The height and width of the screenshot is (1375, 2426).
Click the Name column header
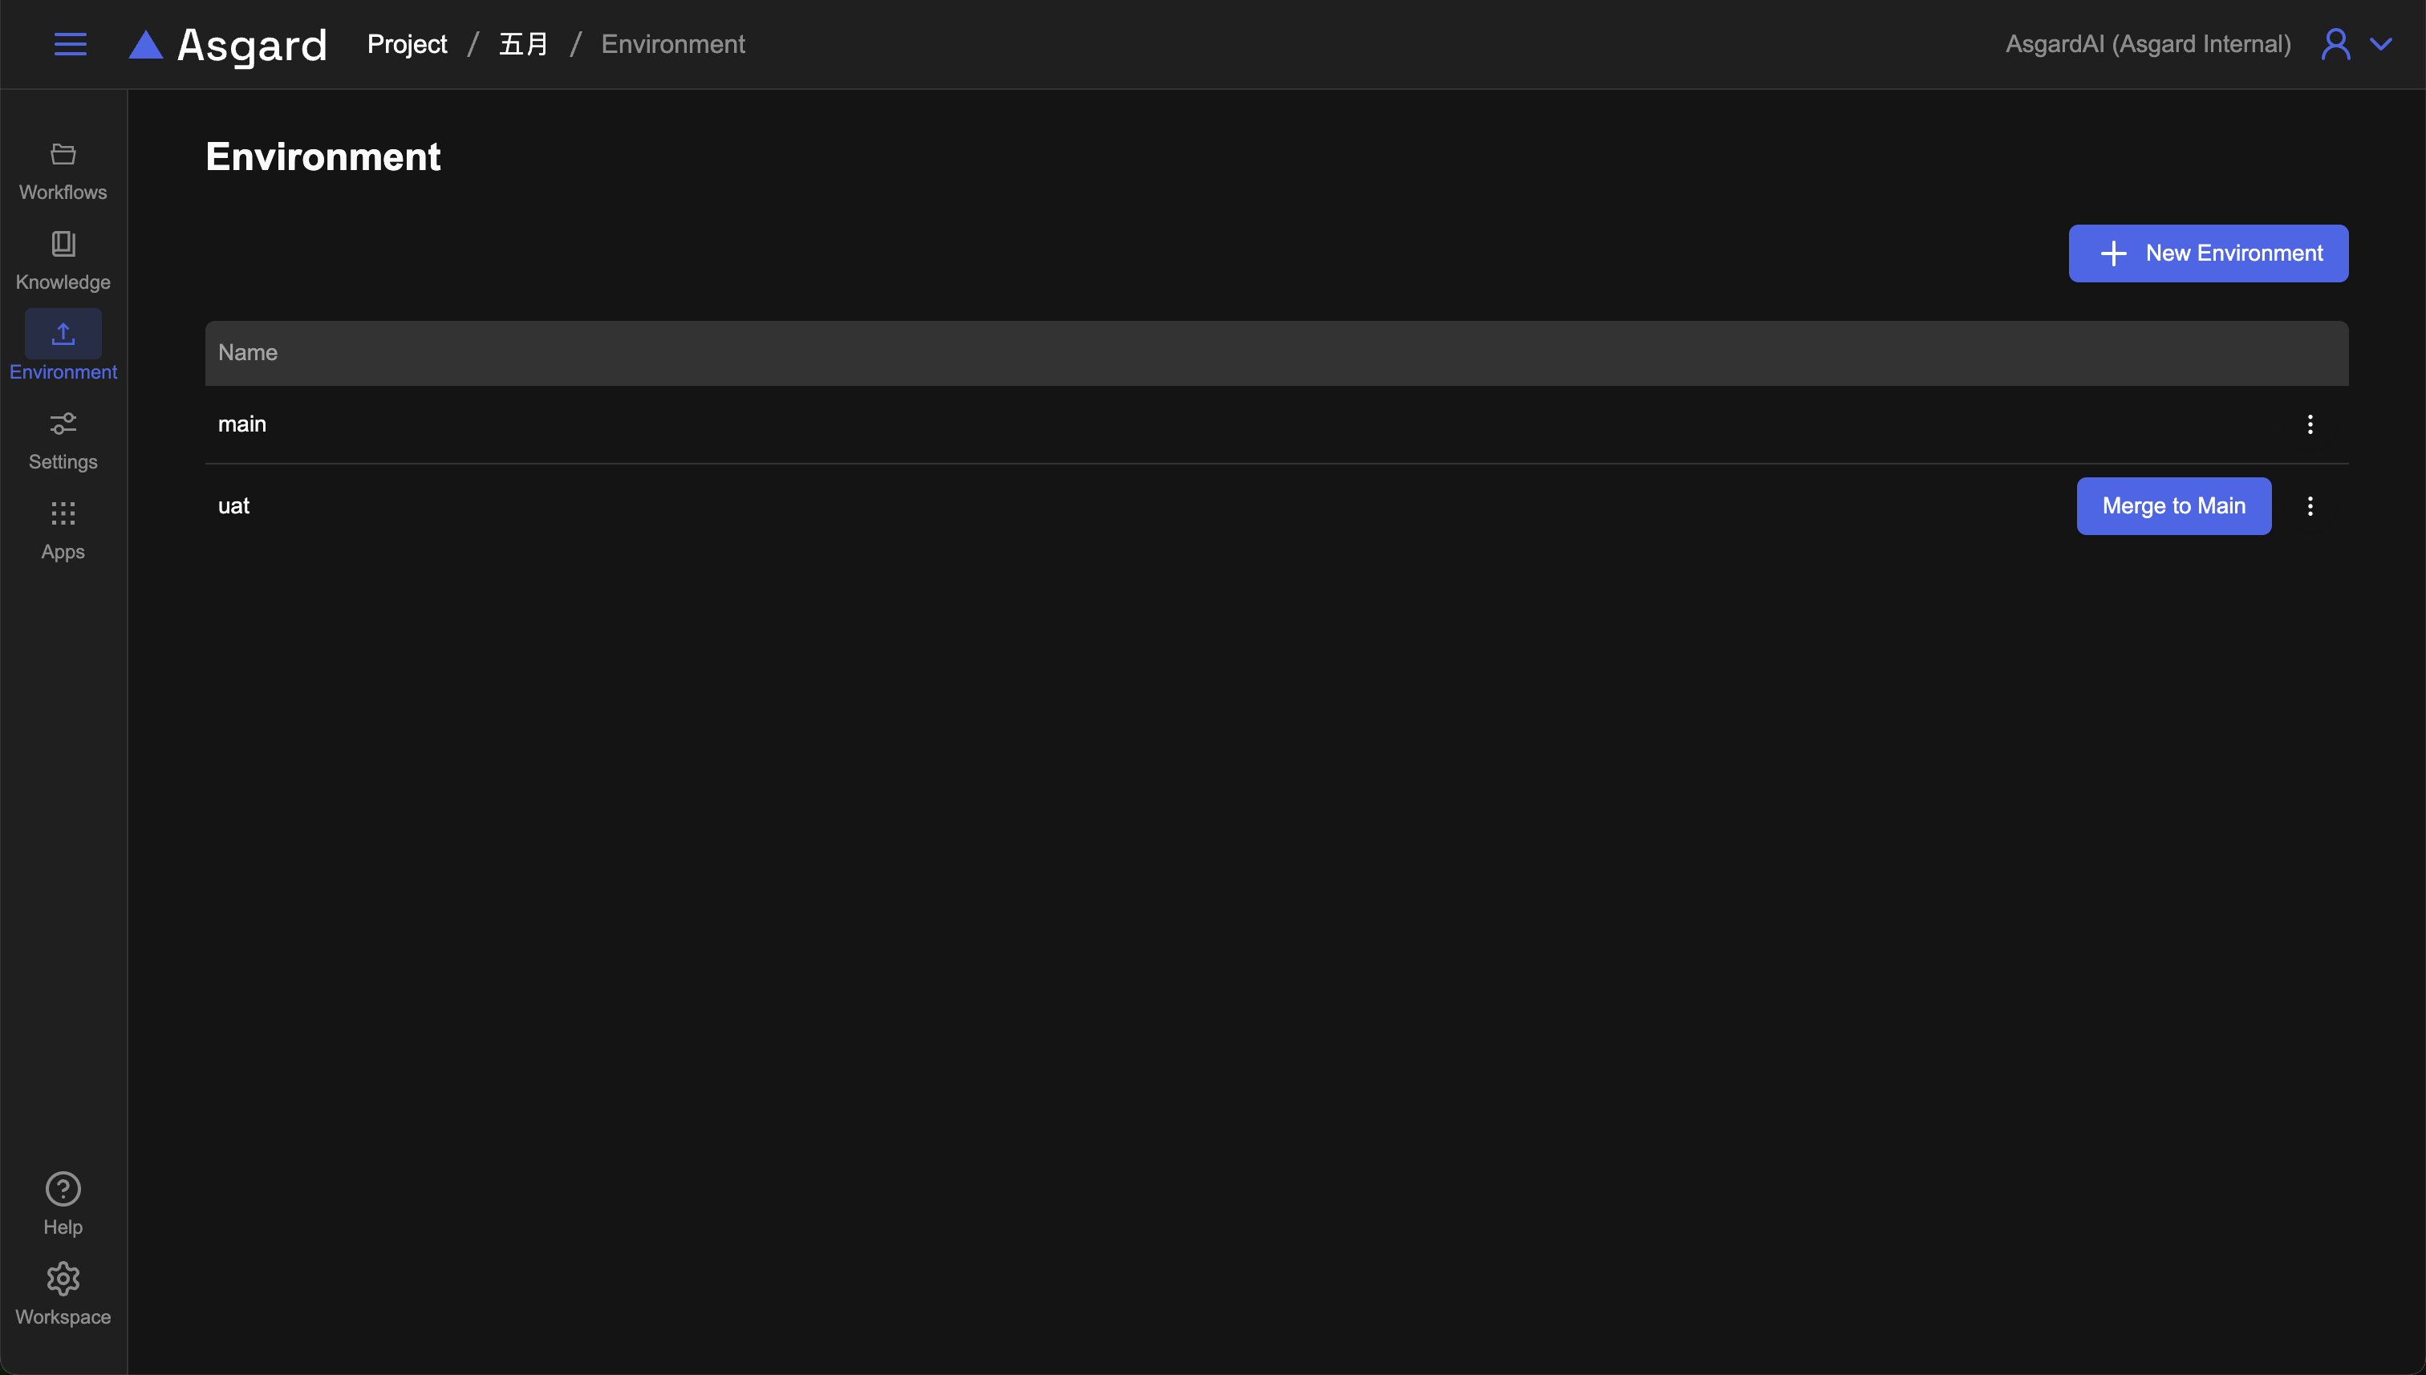249,352
